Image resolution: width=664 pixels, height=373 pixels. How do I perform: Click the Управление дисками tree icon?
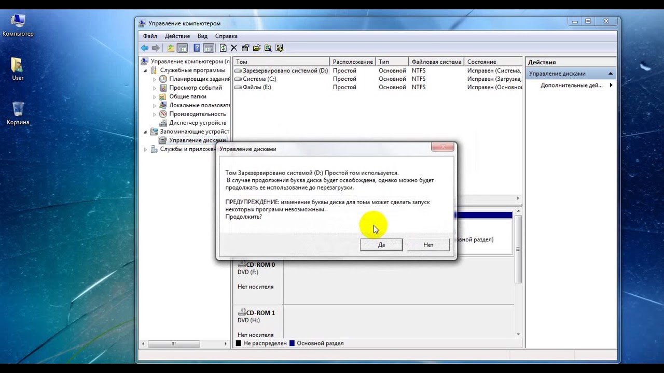[x=163, y=140]
